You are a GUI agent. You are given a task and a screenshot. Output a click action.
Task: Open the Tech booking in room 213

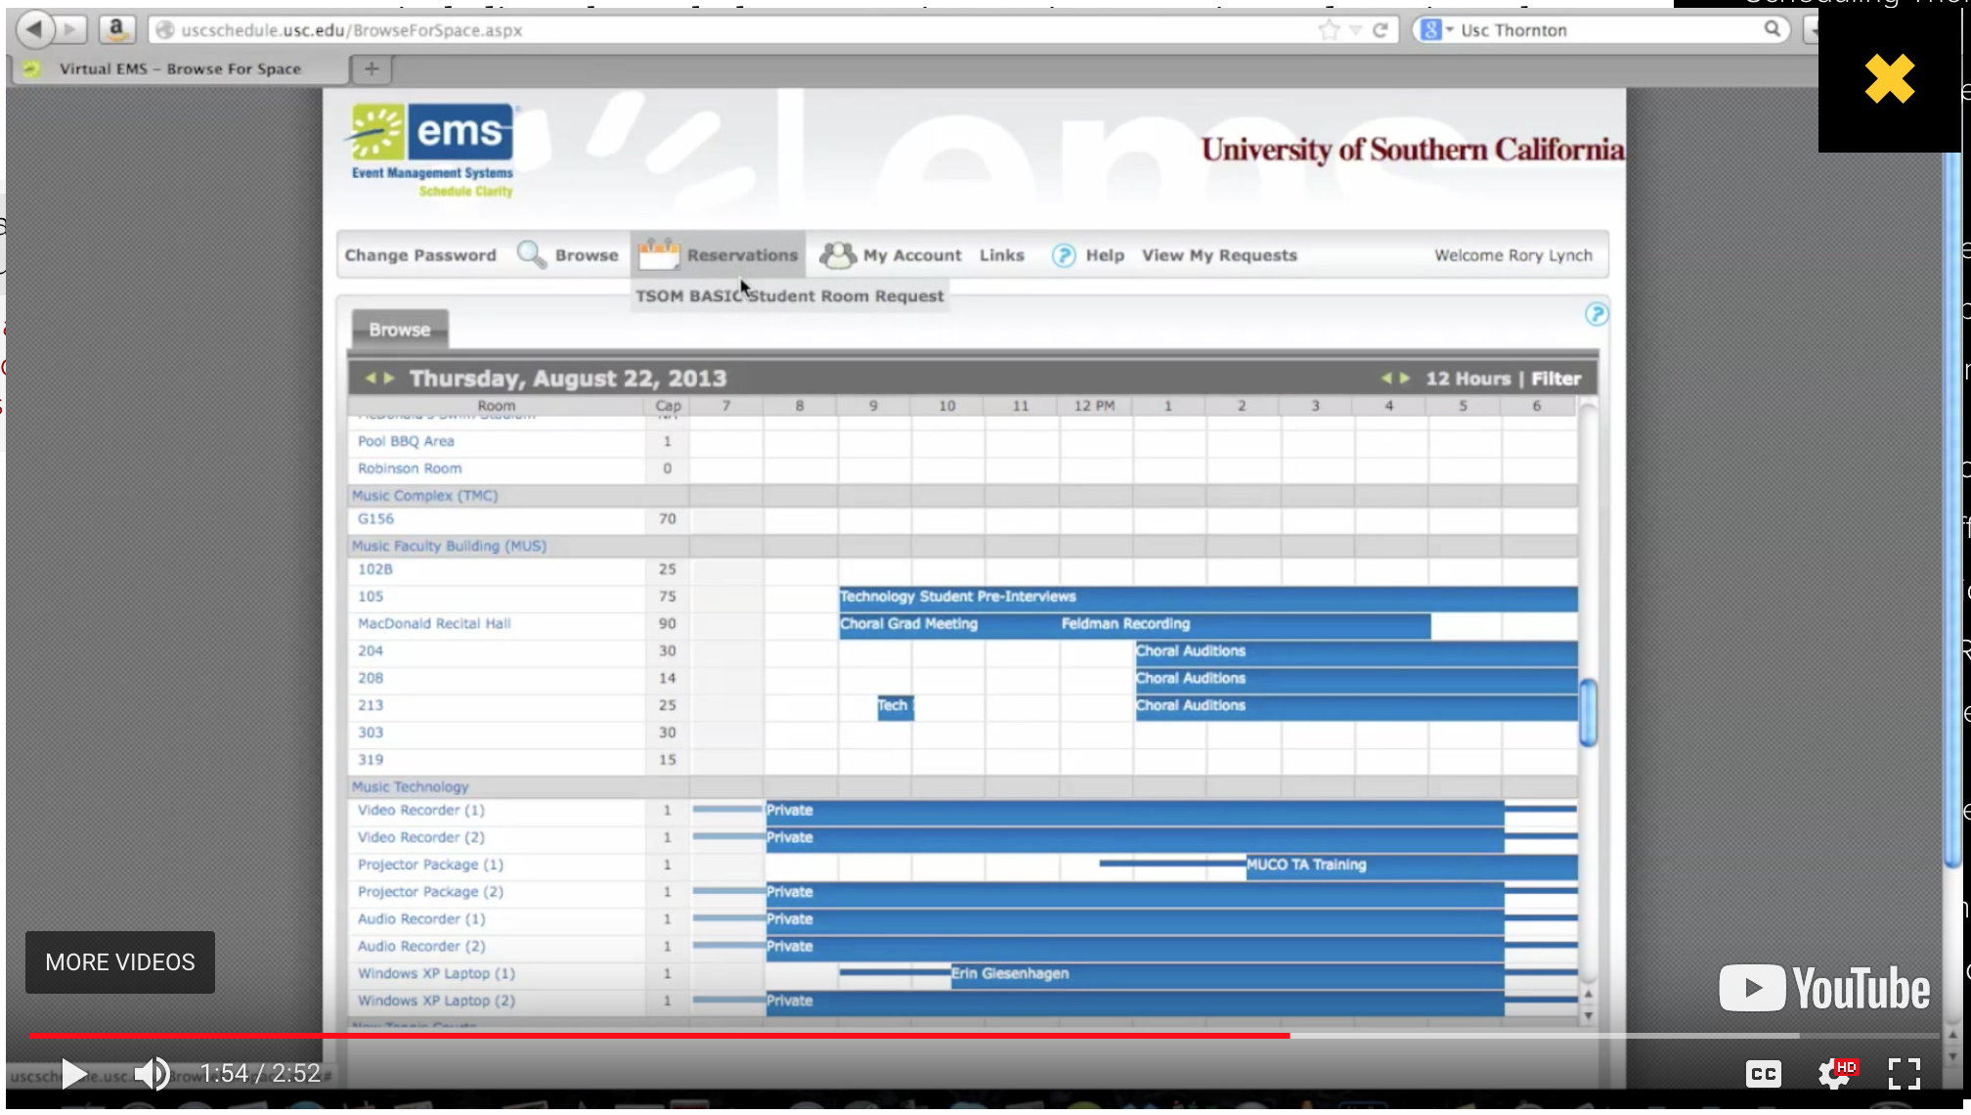pyautogui.click(x=895, y=706)
